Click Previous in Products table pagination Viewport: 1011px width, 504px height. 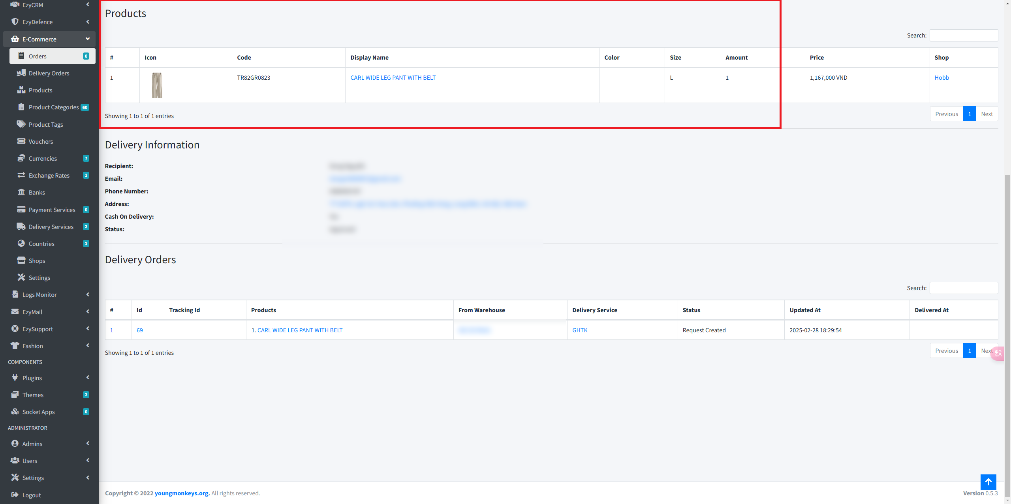point(946,114)
